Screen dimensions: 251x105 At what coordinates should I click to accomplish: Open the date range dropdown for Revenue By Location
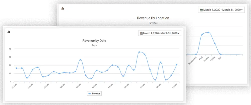tap(221, 10)
